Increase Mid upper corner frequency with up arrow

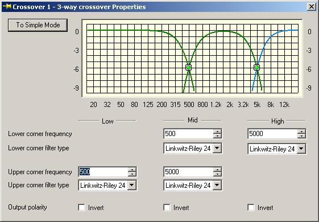tap(217, 170)
